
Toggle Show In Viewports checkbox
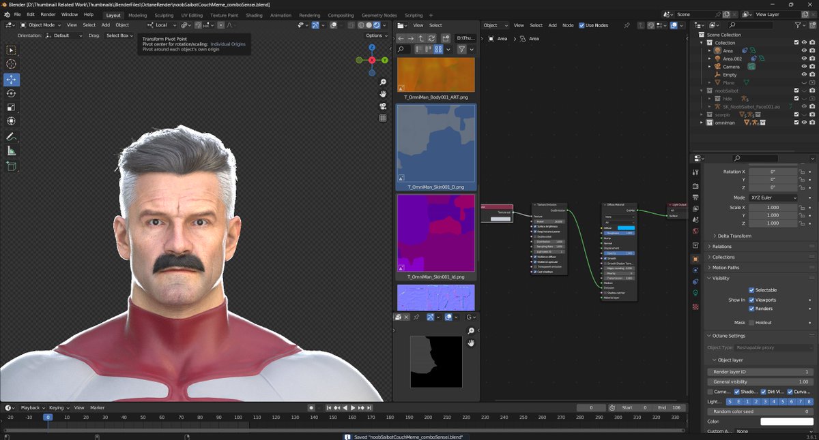pos(752,300)
